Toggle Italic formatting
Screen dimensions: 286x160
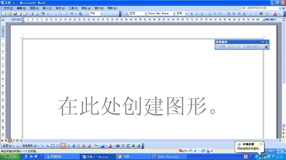coord(196,14)
